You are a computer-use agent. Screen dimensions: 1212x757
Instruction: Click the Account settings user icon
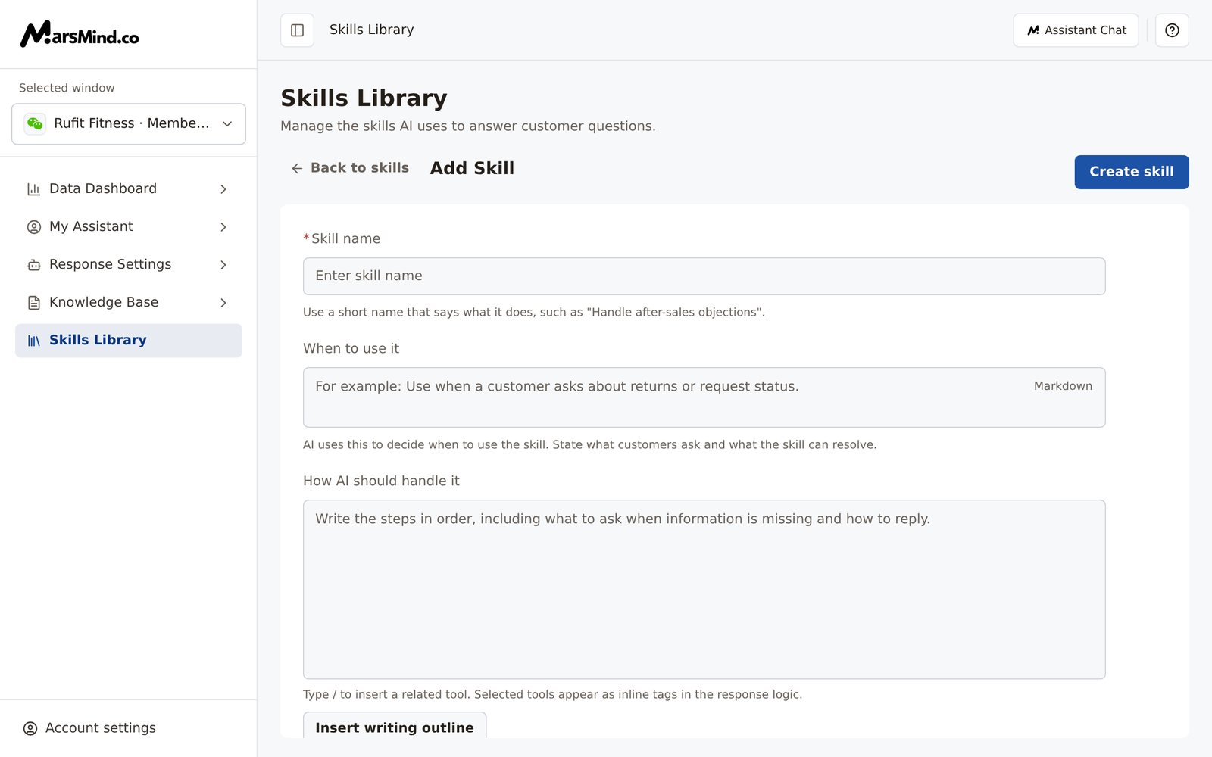point(30,728)
